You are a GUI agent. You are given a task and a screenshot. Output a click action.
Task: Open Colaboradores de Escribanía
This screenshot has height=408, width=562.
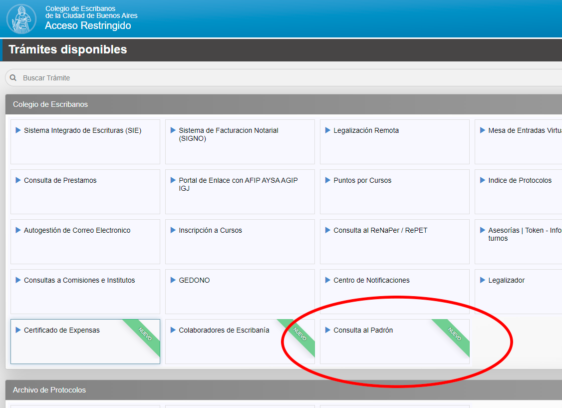click(240, 342)
